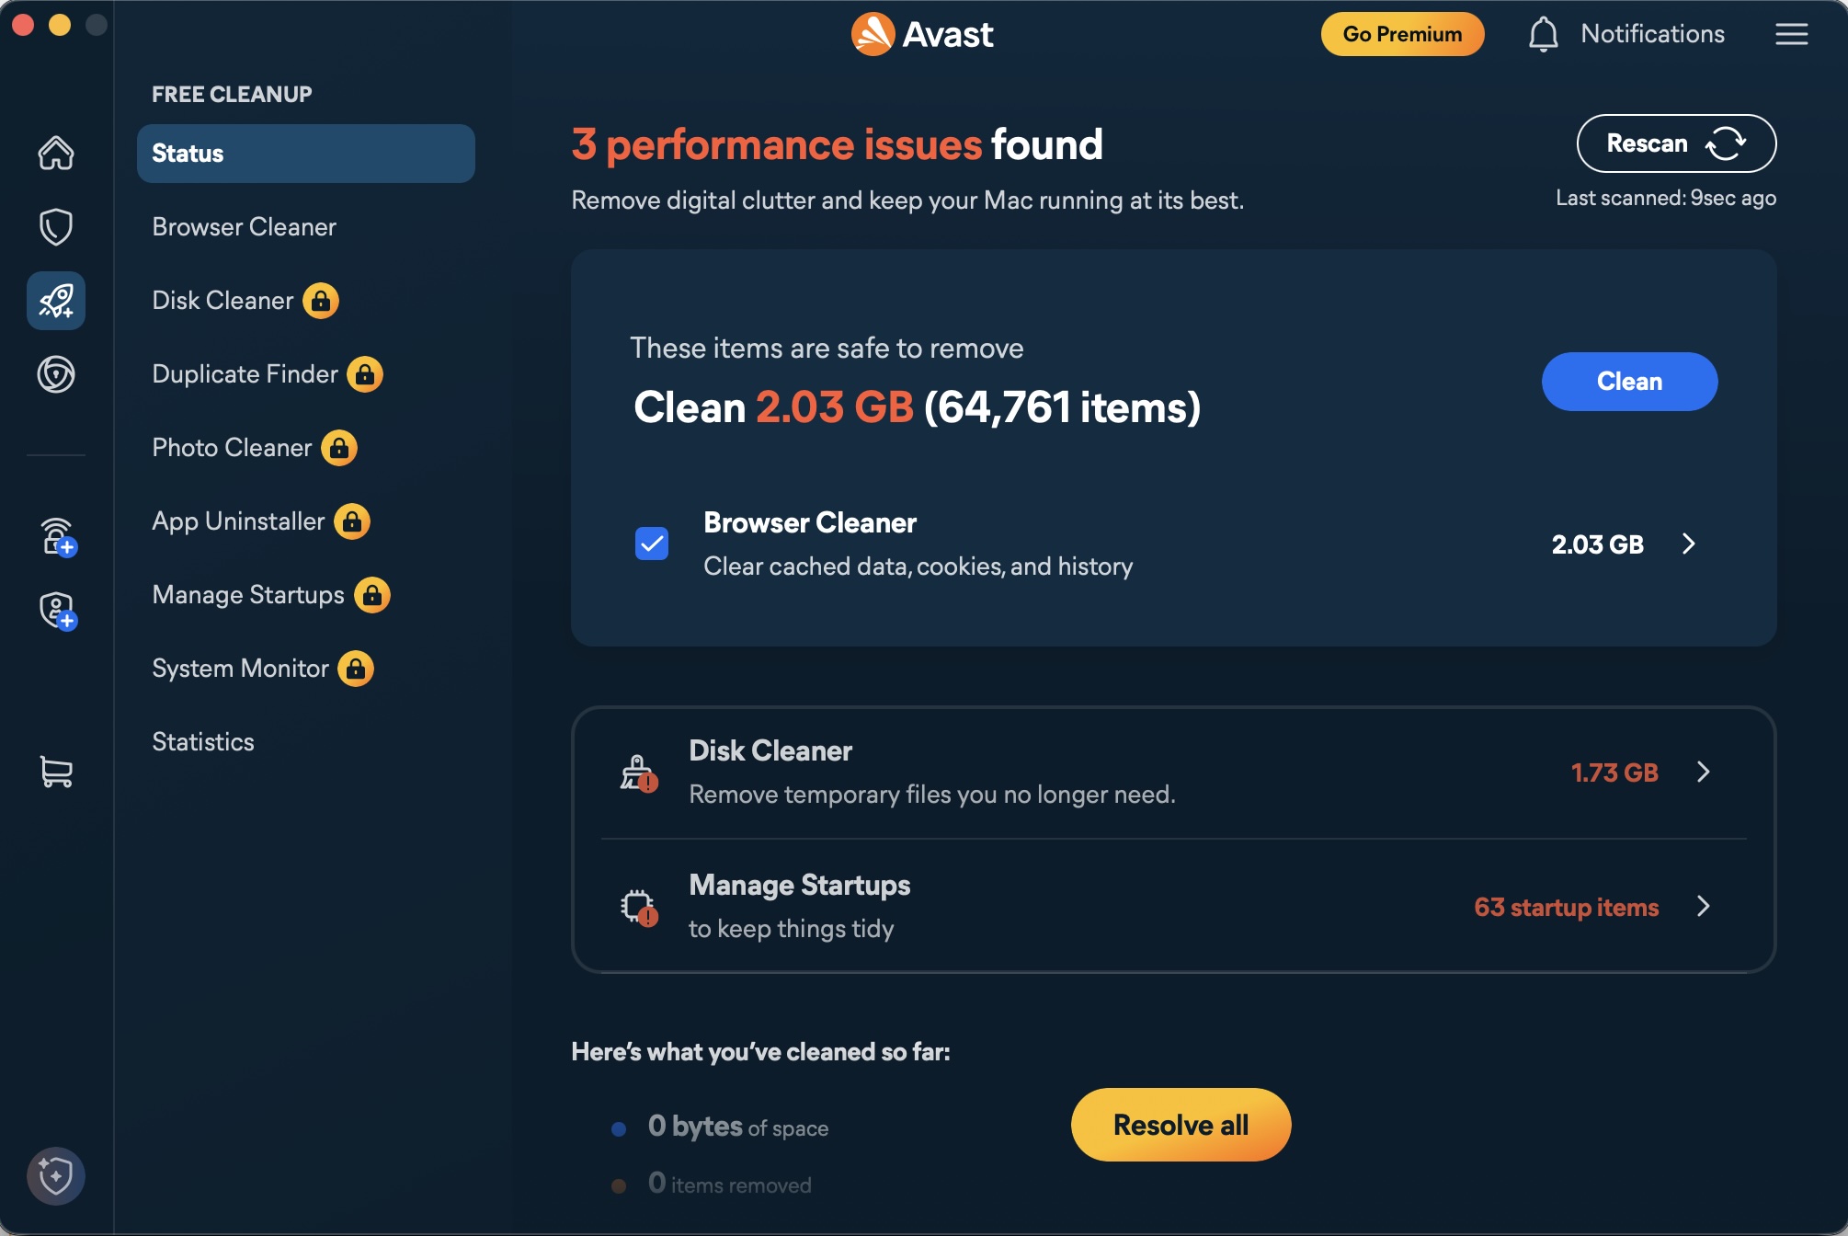Open the Notifications label

[1652, 34]
